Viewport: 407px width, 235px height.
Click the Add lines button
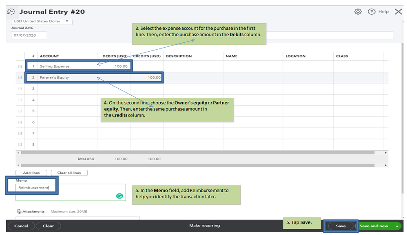[31, 173]
